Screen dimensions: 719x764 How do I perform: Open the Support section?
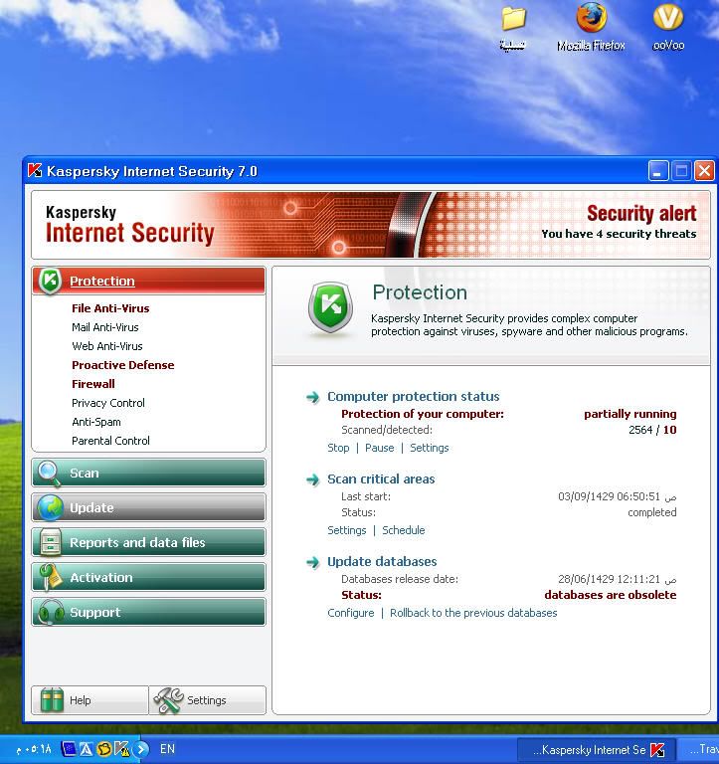click(148, 612)
